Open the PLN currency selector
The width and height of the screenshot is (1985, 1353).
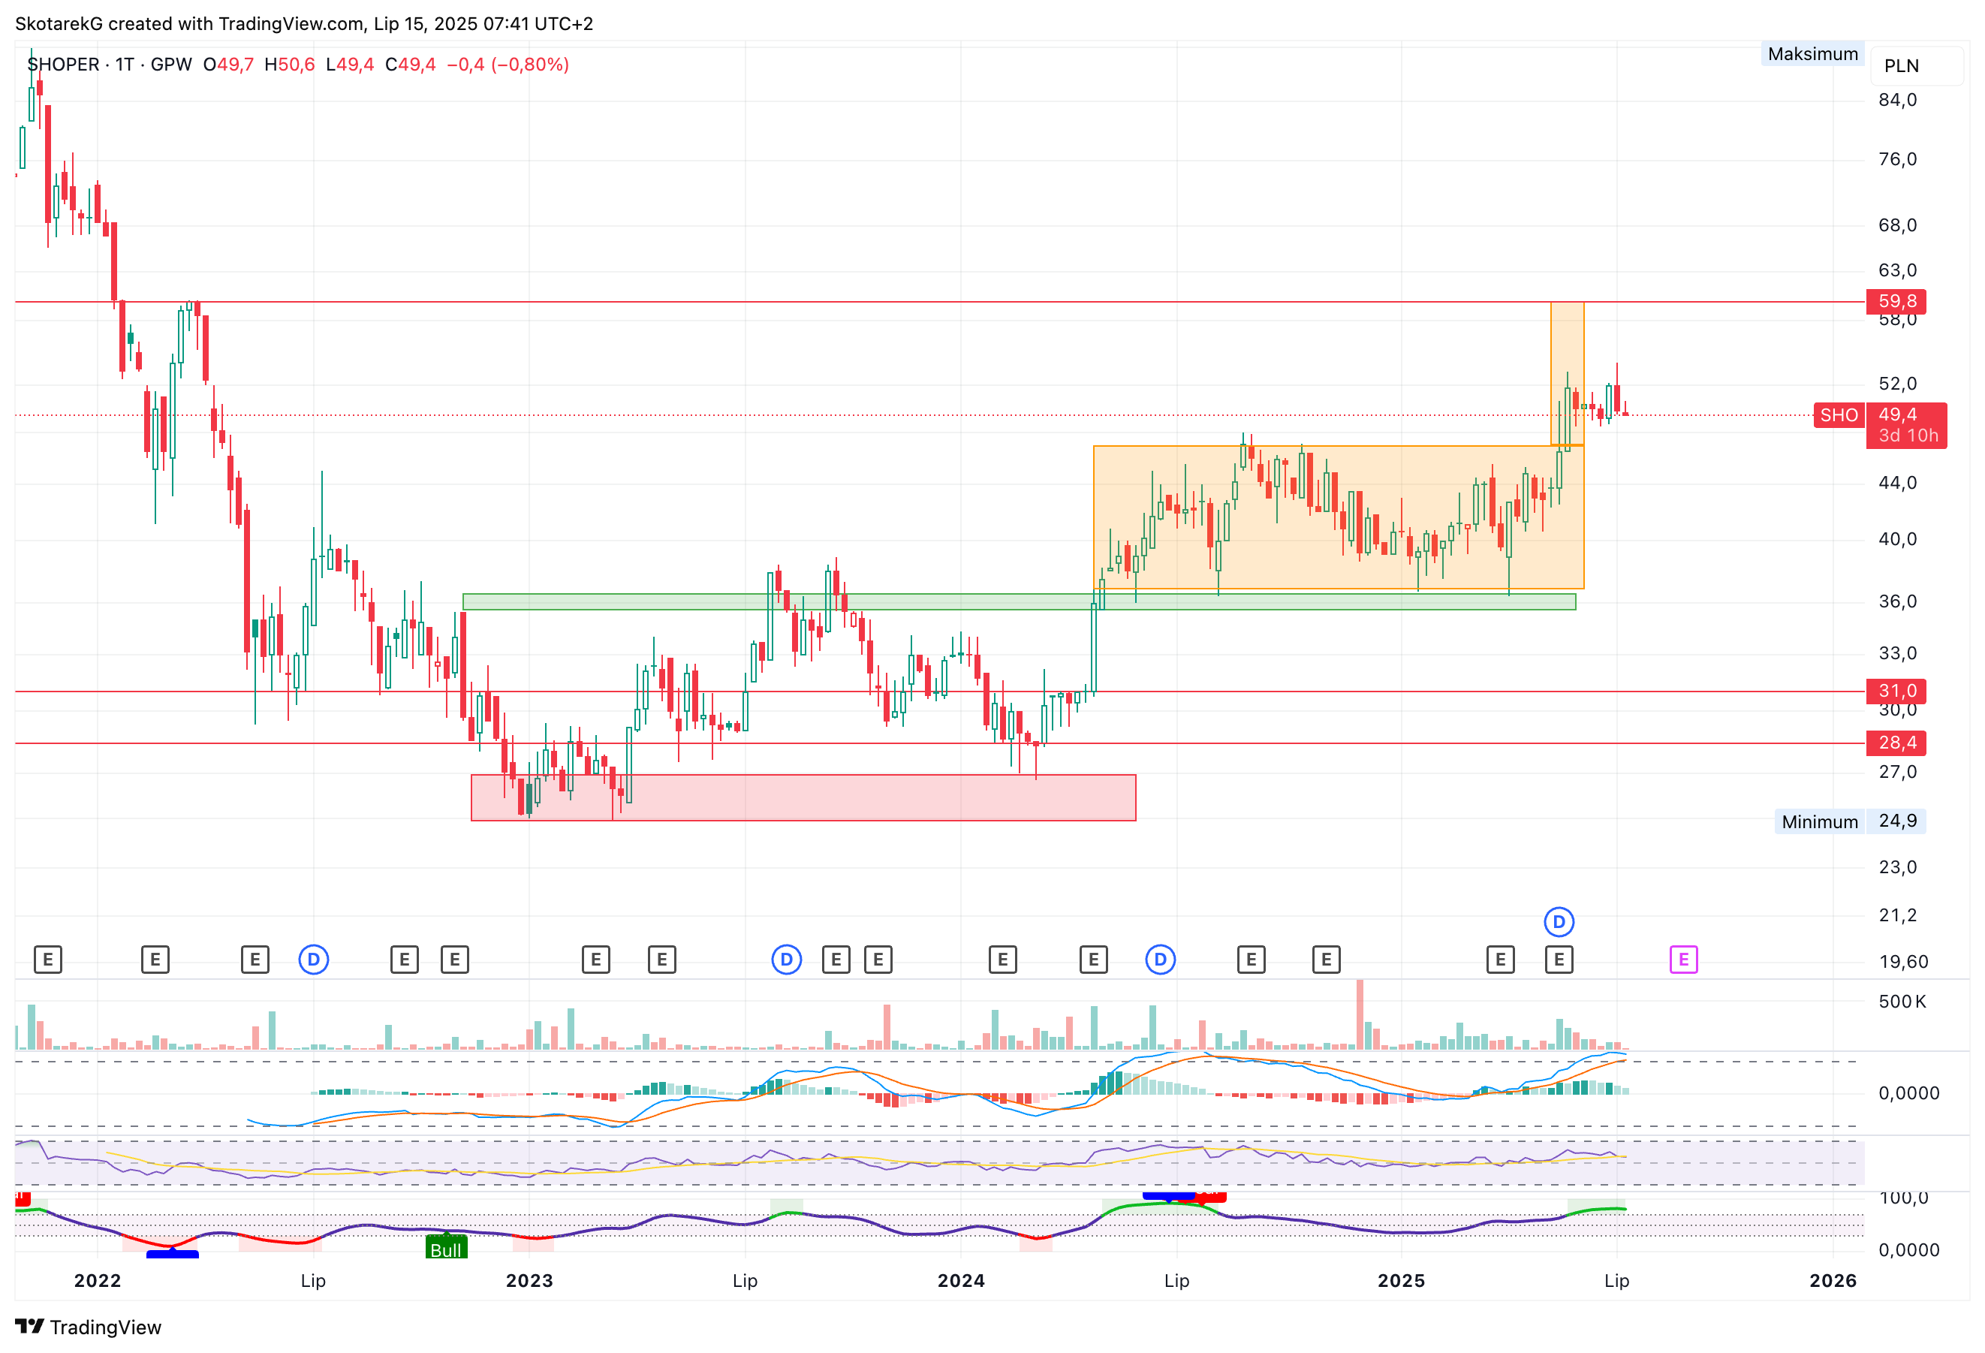[x=1916, y=66]
